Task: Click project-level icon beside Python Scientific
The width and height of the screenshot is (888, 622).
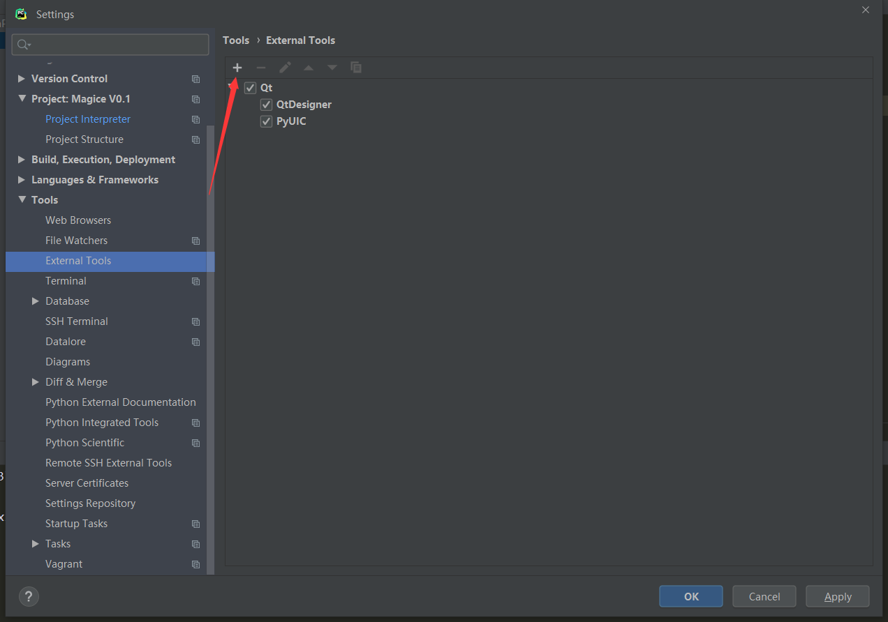Action: (x=195, y=443)
